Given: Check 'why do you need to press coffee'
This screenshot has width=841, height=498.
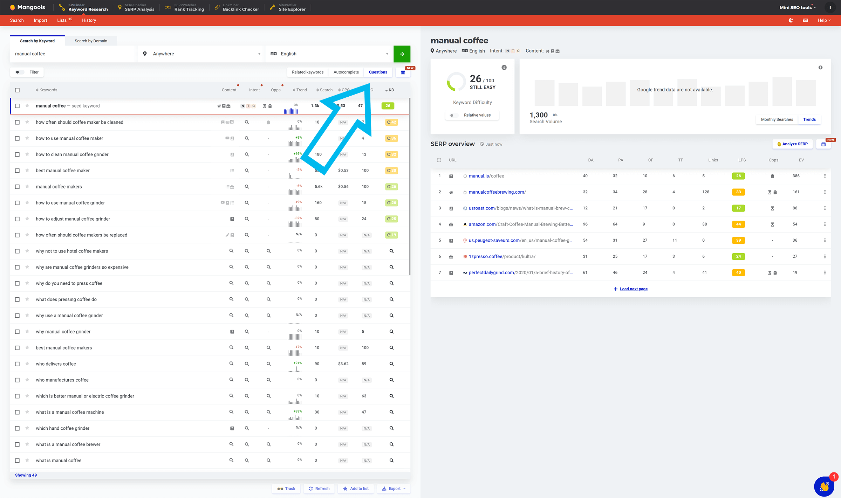Looking at the screenshot, I should coord(17,283).
